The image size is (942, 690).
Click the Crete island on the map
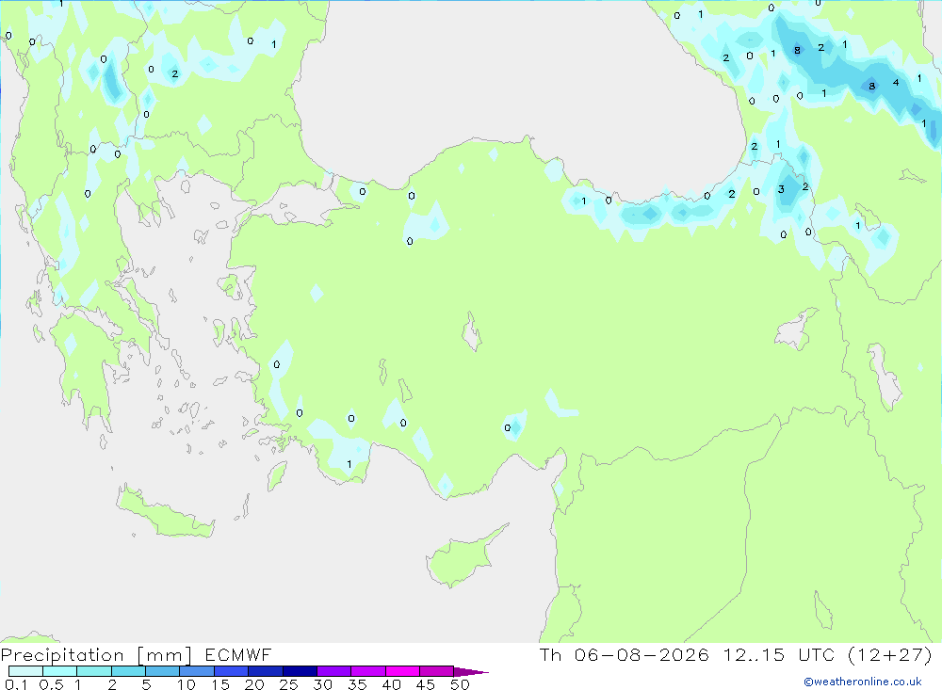click(165, 513)
